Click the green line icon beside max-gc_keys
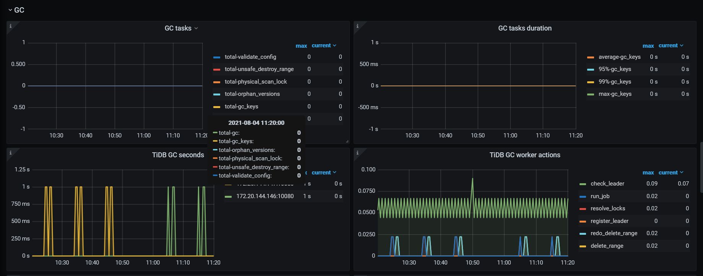Image resolution: width=703 pixels, height=276 pixels. tap(590, 94)
